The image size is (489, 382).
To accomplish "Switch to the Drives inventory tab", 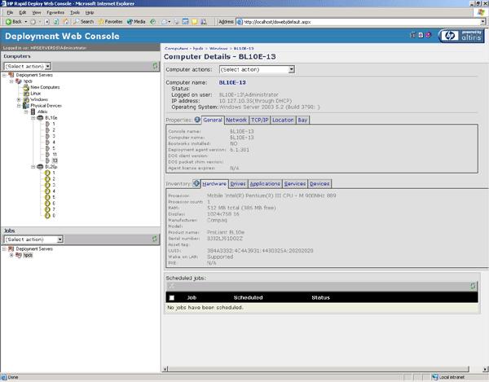I will [238, 184].
